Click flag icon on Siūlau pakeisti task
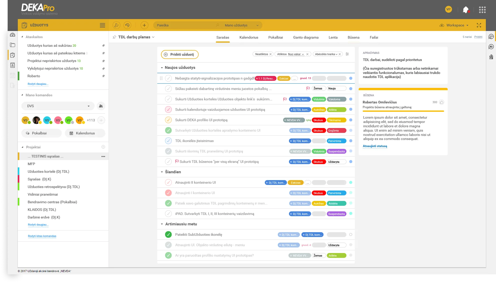The image size is (496, 283). (308, 88)
